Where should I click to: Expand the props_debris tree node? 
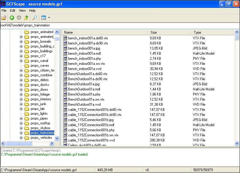[21, 80]
